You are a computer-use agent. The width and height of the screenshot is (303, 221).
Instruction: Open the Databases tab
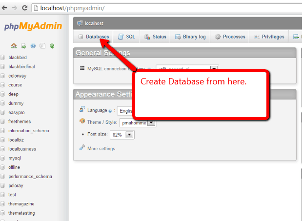[x=94, y=37]
